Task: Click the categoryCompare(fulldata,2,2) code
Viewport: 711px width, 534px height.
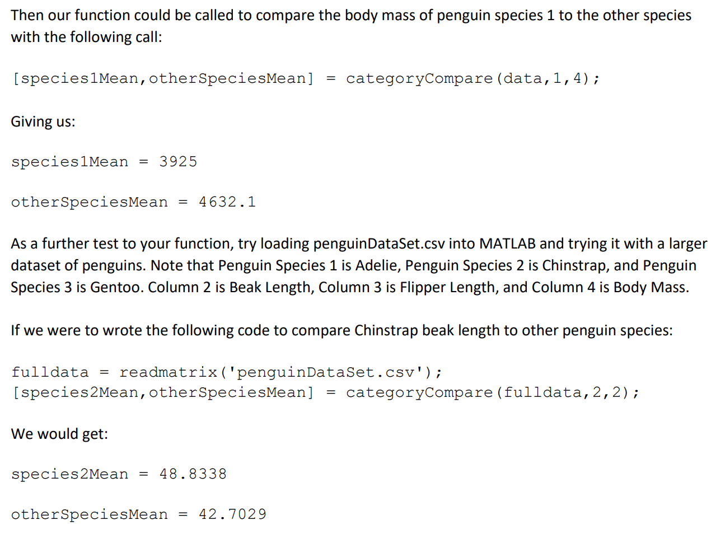Action: (x=493, y=393)
